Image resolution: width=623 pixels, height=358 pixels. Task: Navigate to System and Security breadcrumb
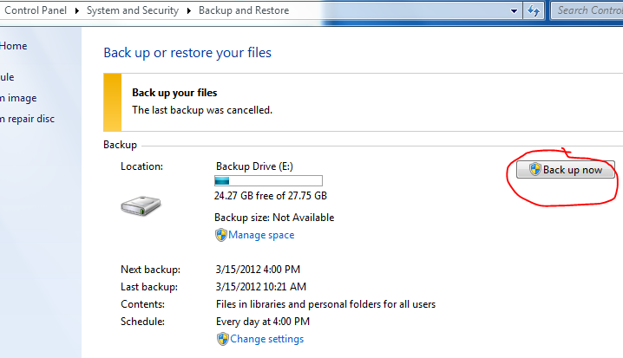(x=133, y=10)
